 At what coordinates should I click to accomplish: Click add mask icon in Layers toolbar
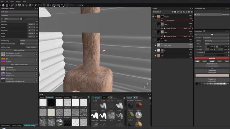coord(175,12)
